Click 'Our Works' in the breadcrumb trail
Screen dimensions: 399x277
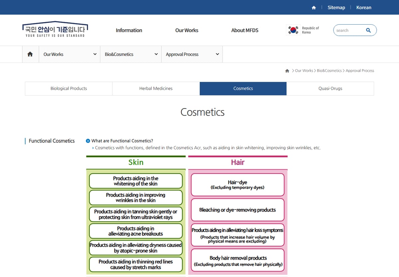[x=304, y=71]
